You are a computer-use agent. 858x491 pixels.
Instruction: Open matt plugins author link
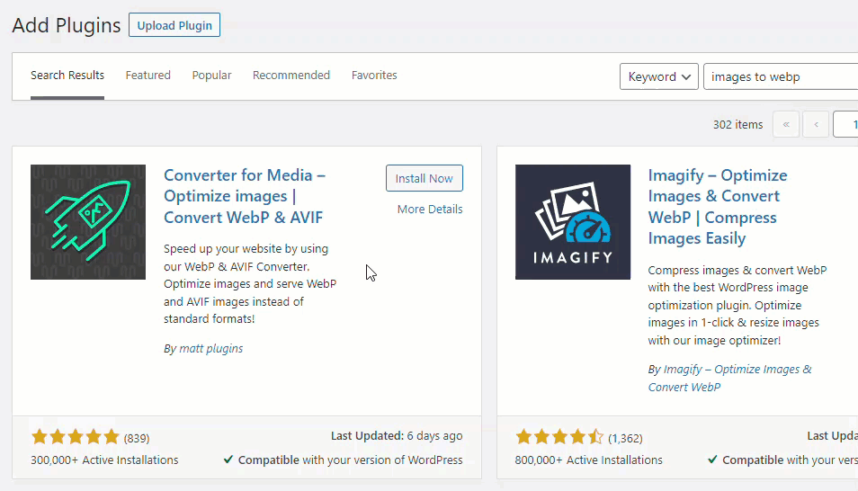(x=210, y=349)
